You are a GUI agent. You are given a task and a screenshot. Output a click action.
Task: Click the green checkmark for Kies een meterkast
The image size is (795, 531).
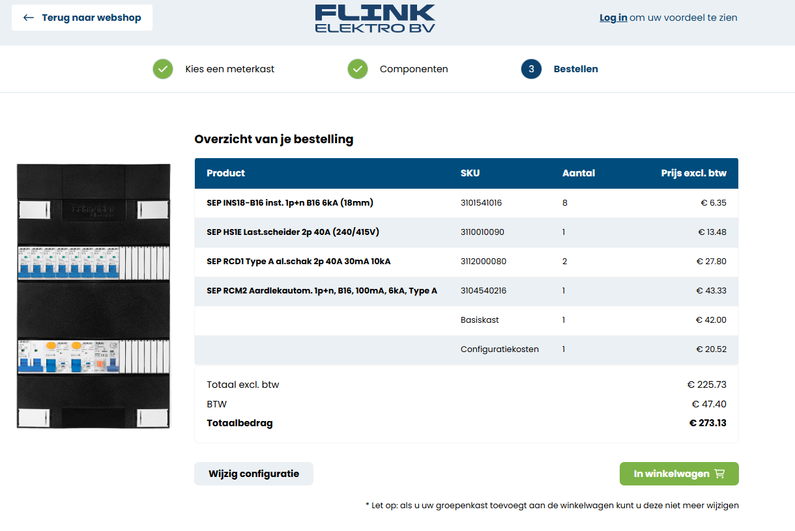coord(163,69)
